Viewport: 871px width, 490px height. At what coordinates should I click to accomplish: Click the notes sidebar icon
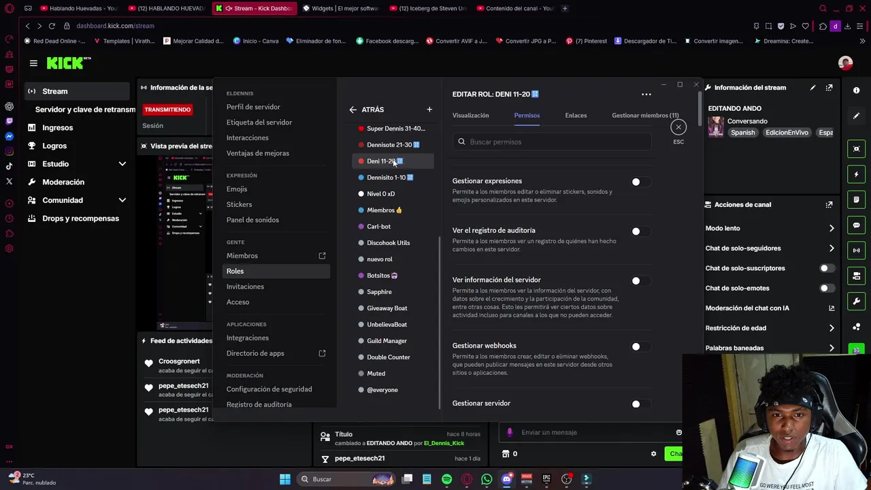coord(856,199)
